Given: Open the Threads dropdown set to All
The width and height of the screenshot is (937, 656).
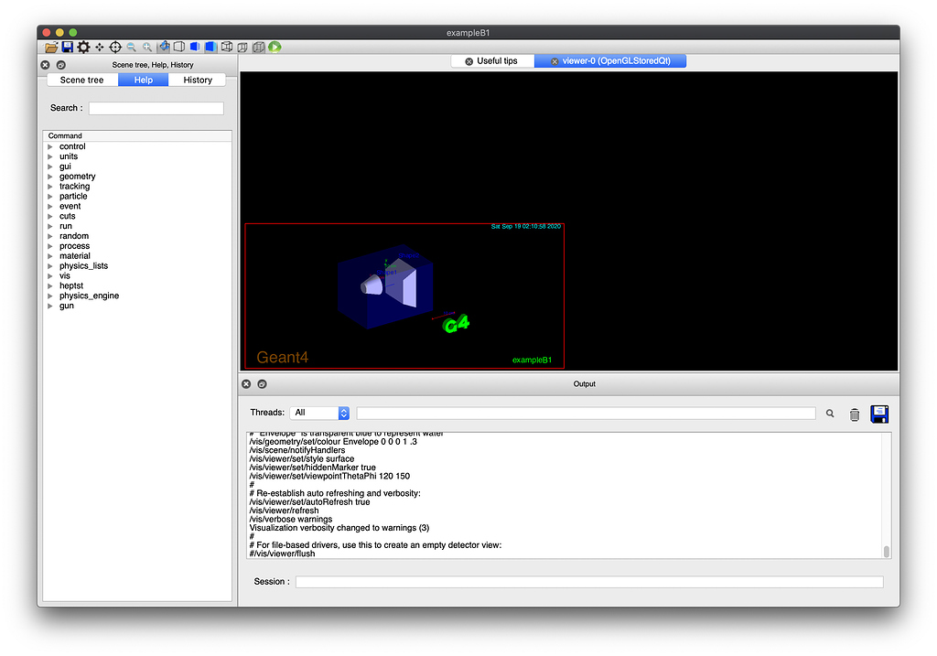Looking at the screenshot, I should point(319,414).
